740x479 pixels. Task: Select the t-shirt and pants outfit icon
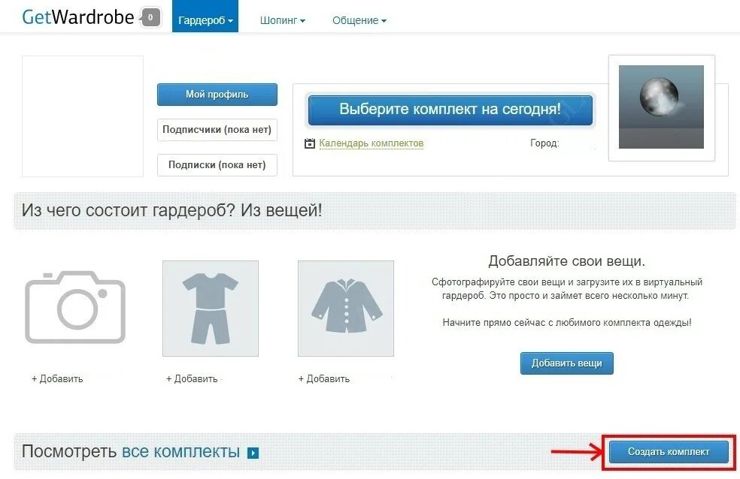coord(211,309)
